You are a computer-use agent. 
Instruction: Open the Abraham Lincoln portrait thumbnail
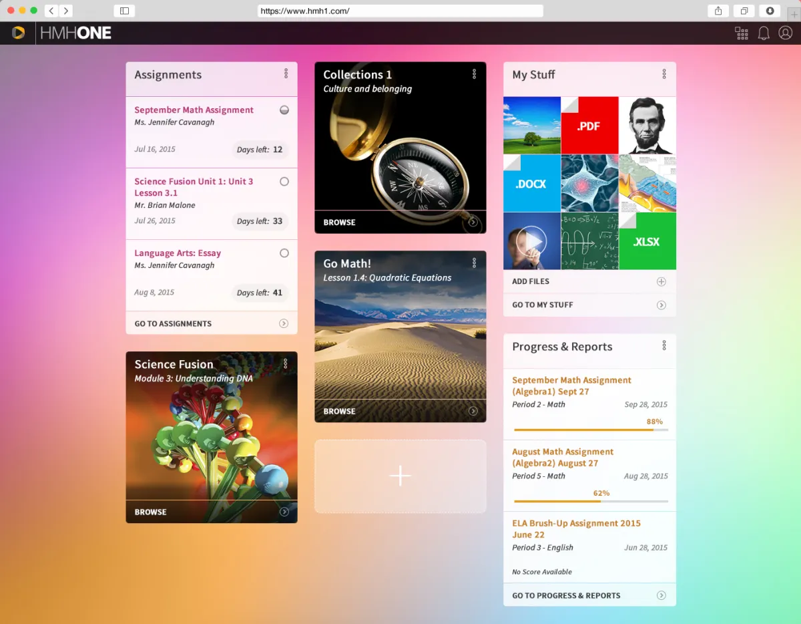(647, 126)
